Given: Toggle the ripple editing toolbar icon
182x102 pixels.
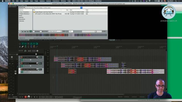Looking at the screenshot, I should coord(28,44).
